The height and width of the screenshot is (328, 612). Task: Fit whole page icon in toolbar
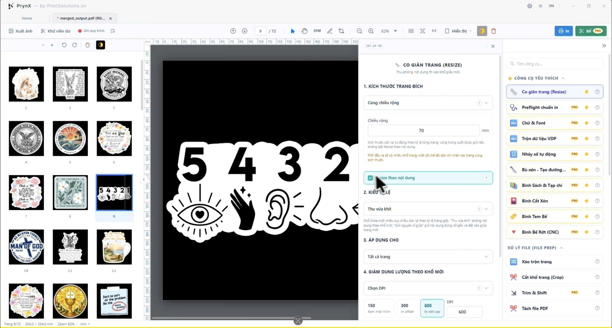[422, 31]
